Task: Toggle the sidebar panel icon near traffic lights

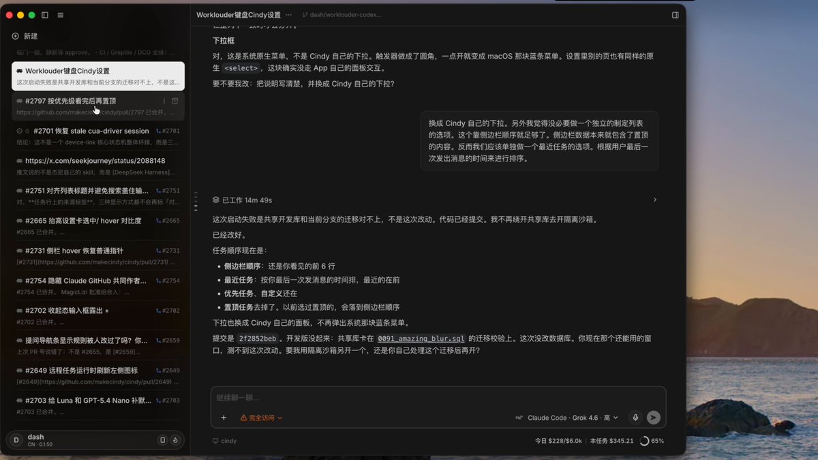Action: point(45,15)
